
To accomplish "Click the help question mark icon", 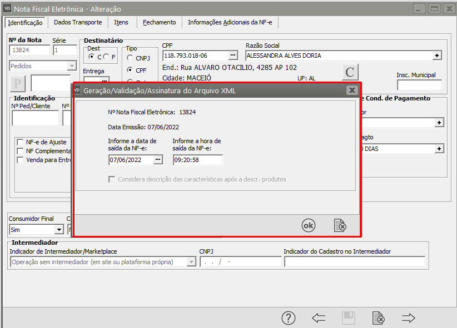I will click(x=288, y=318).
